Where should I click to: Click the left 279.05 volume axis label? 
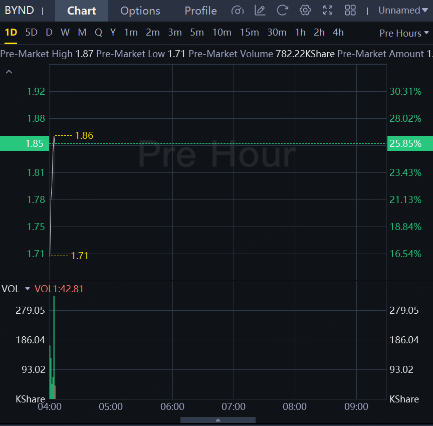tap(30, 311)
